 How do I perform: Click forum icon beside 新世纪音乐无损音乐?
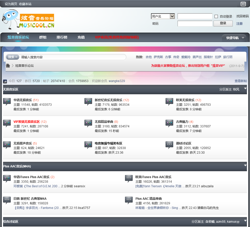click(88, 102)
